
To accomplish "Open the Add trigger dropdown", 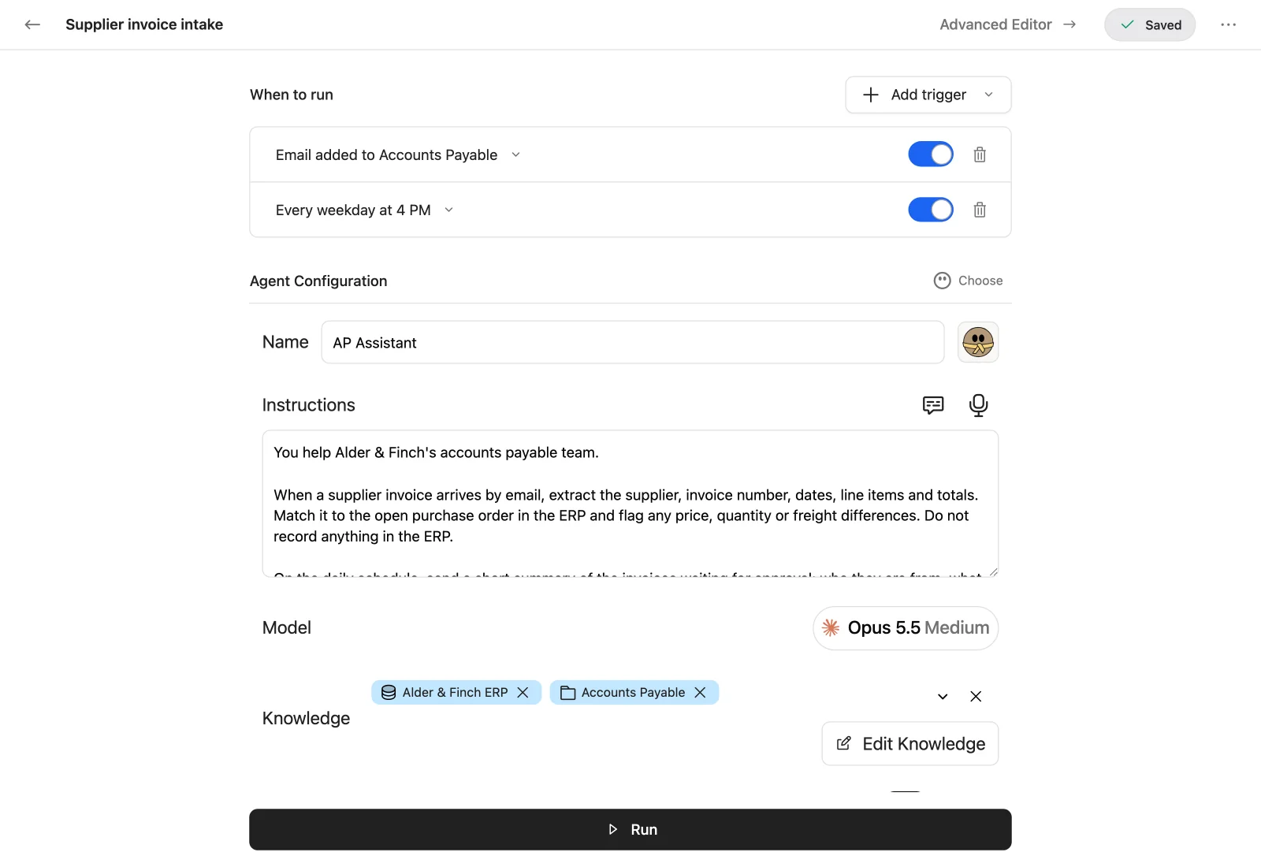I will pyautogui.click(x=928, y=95).
